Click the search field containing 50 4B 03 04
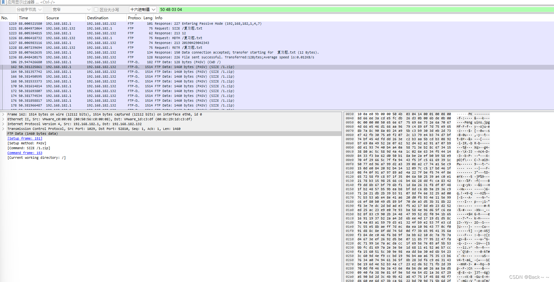The height and width of the screenshot is (282, 554). (x=356, y=10)
